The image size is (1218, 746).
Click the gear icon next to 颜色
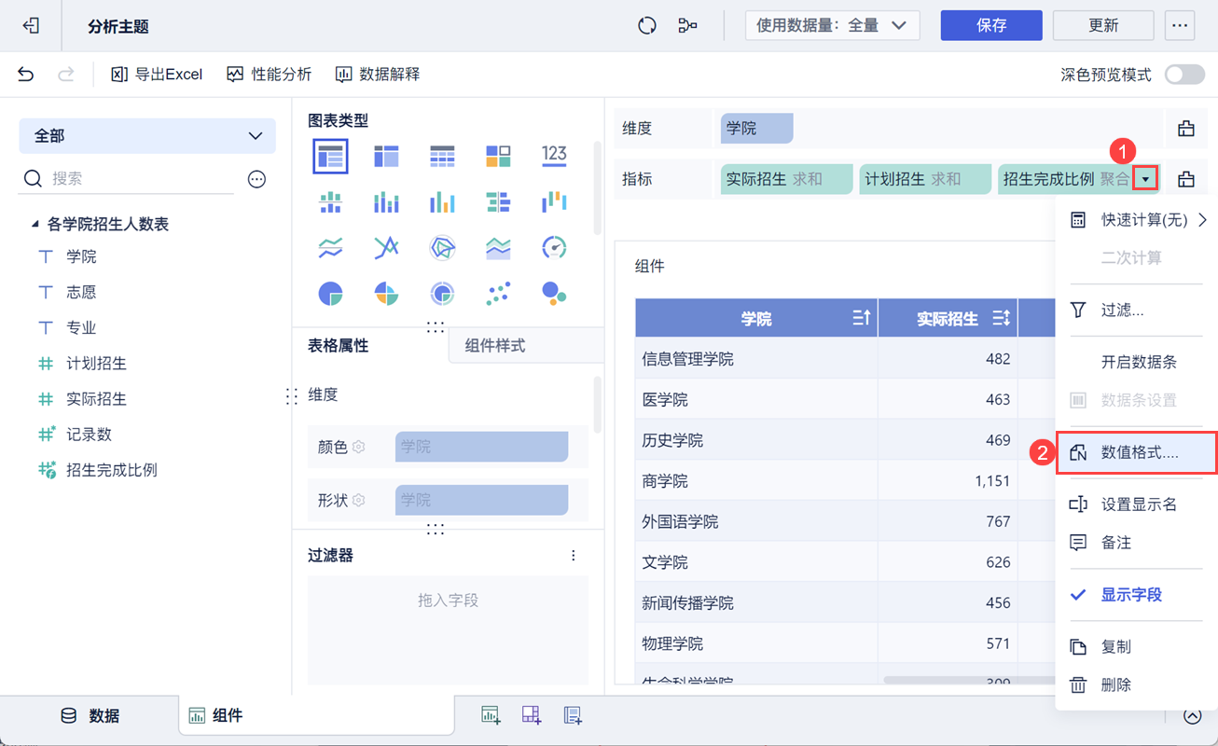[x=359, y=448]
